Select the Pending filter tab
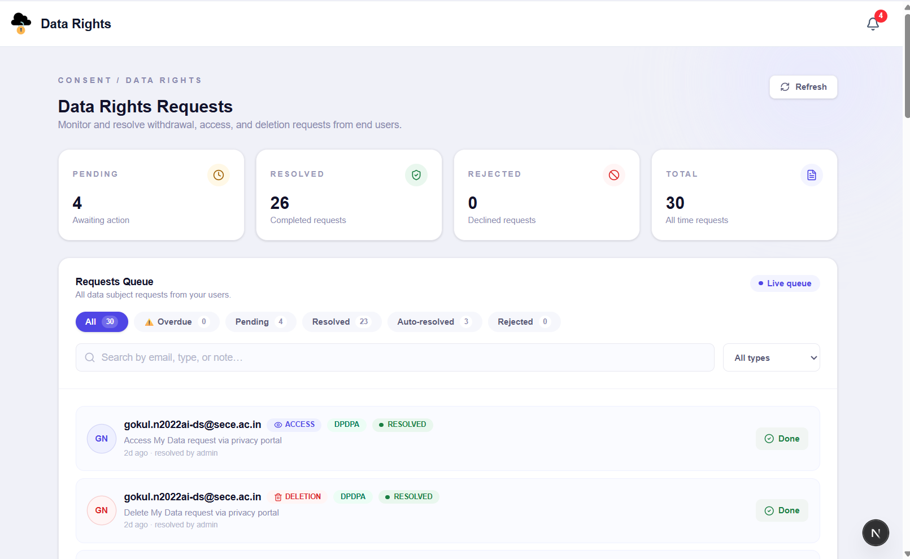 point(261,322)
